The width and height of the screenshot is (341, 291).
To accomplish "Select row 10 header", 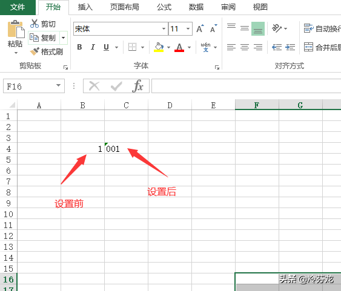I will [8, 214].
